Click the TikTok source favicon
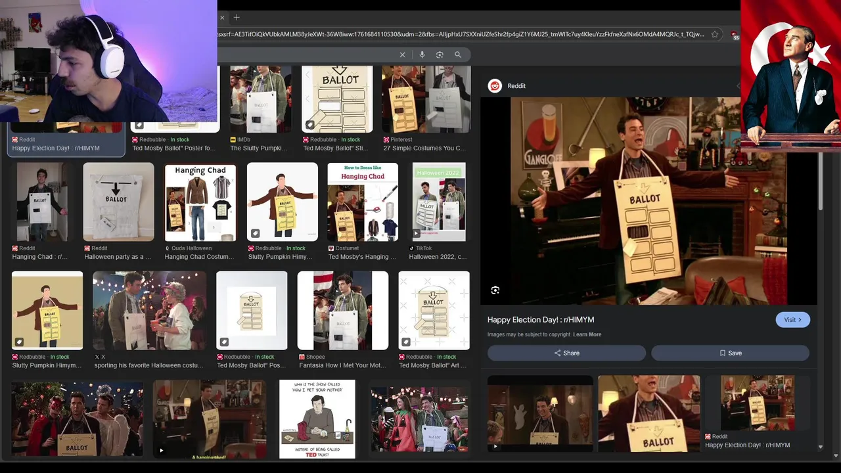Viewport: 841px width, 473px height. click(x=412, y=248)
